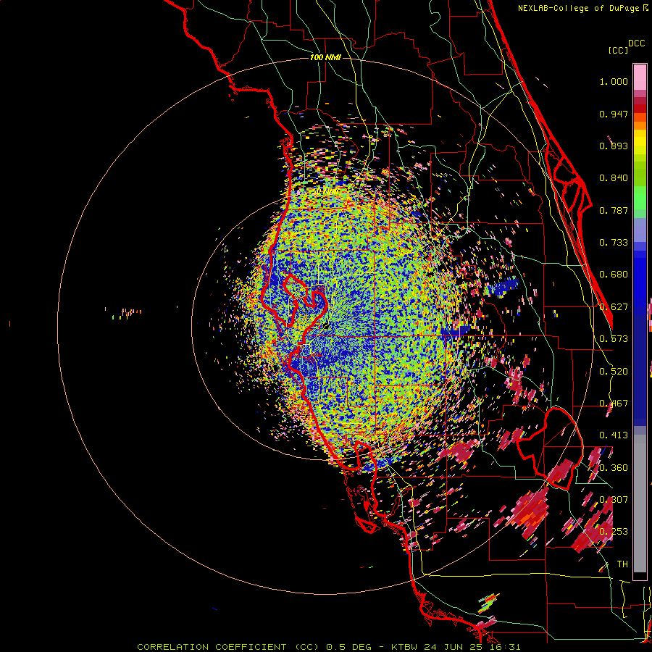This screenshot has width=652, height=652.
Task: Select the 0.253 scale value
Action: [614, 532]
